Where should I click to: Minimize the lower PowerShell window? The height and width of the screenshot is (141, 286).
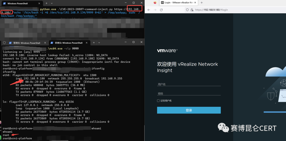125,42
